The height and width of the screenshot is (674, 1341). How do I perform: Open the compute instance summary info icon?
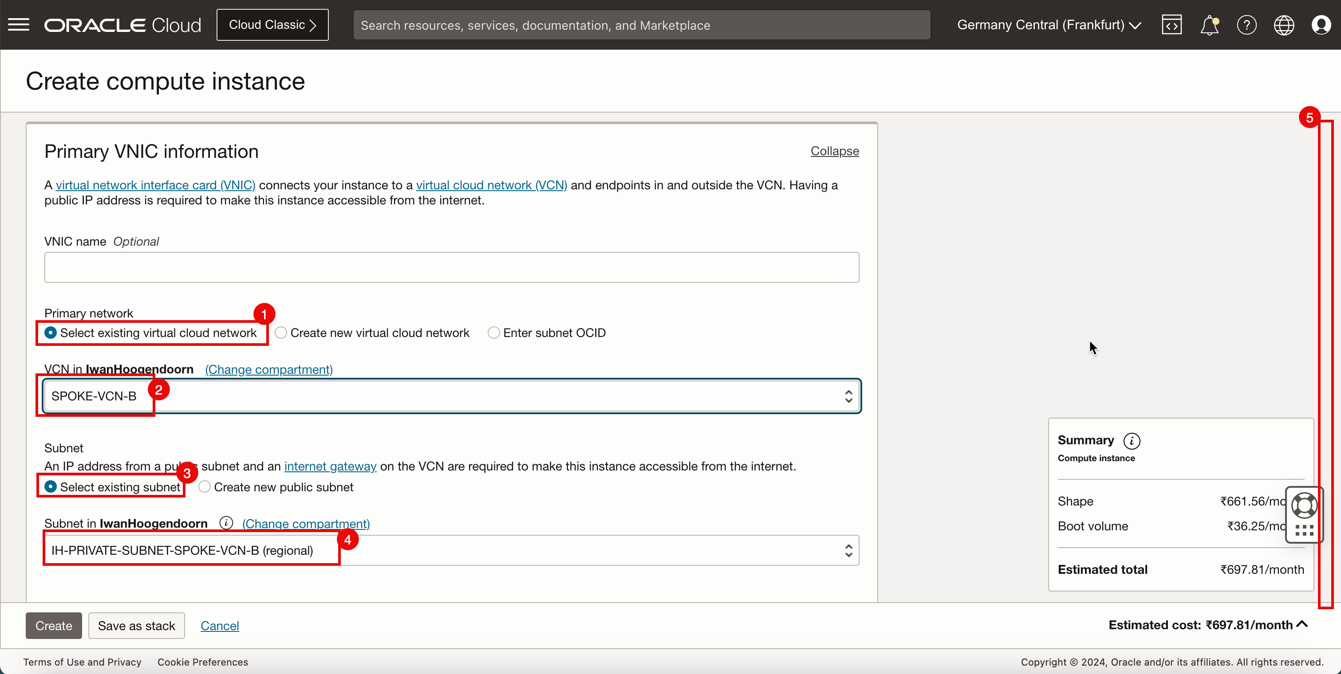(1133, 439)
